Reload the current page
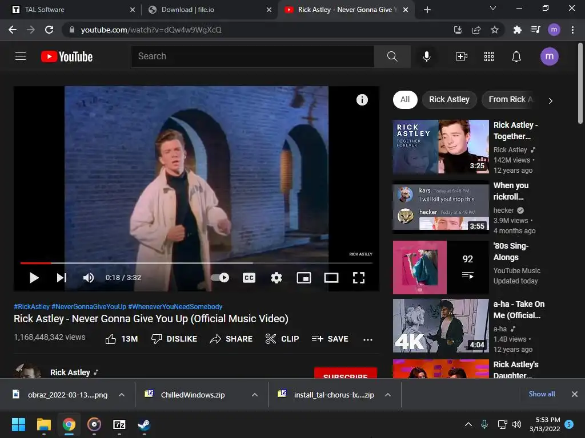This screenshot has width=585, height=438. [49, 30]
